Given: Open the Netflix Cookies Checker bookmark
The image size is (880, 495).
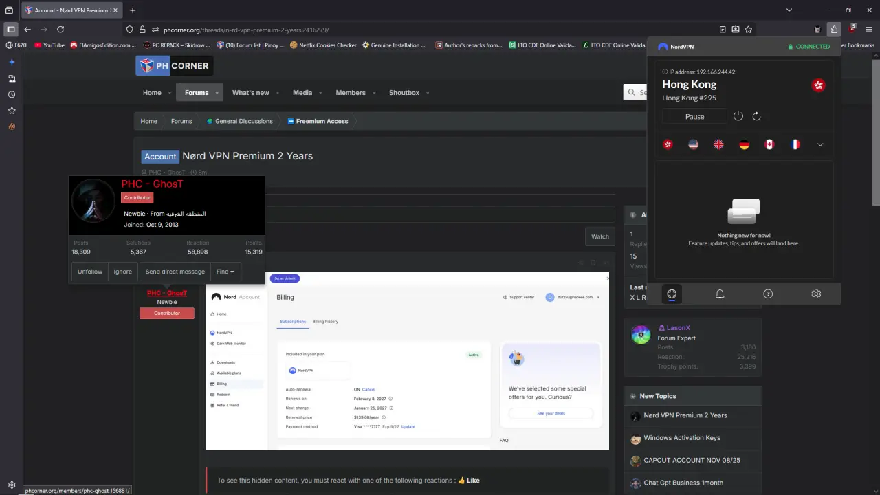Looking at the screenshot, I should 323,45.
